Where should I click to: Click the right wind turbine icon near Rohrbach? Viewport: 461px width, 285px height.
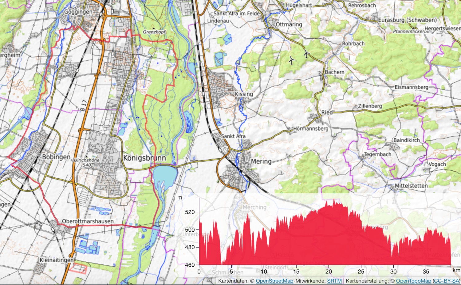(x=306, y=54)
